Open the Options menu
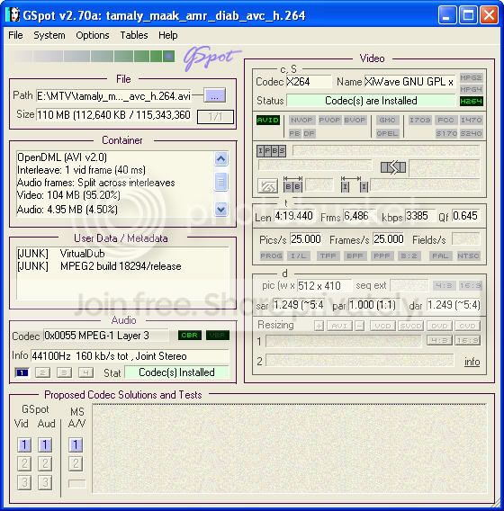504x511 pixels. [93, 35]
